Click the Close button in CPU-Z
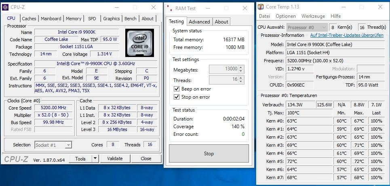Image resolution: width=390 pixels, height=186 pixels. 146,159
